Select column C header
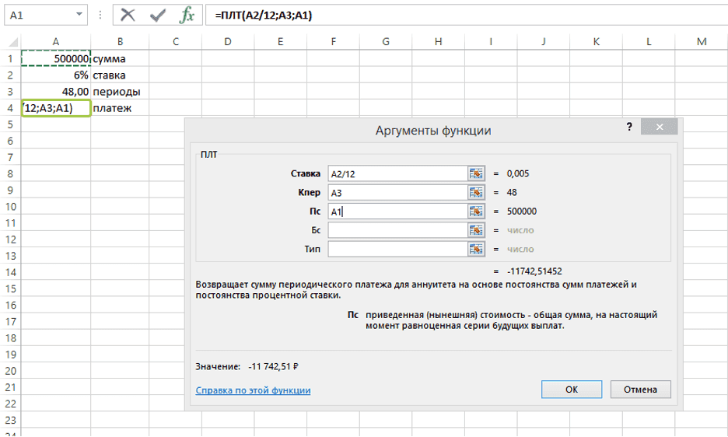728x437 pixels. [x=176, y=41]
